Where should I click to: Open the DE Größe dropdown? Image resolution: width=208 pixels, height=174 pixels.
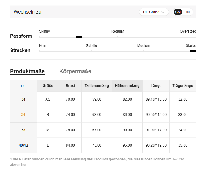click(154, 12)
